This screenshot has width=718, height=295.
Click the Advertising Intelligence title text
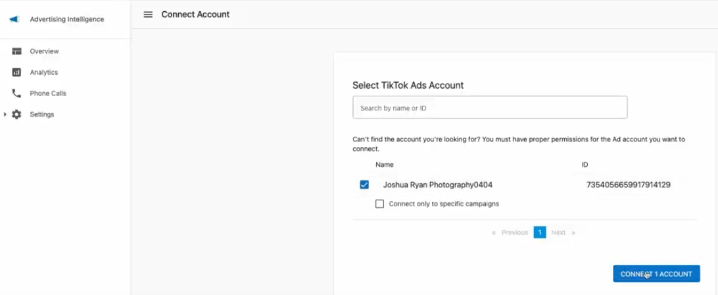tap(67, 19)
